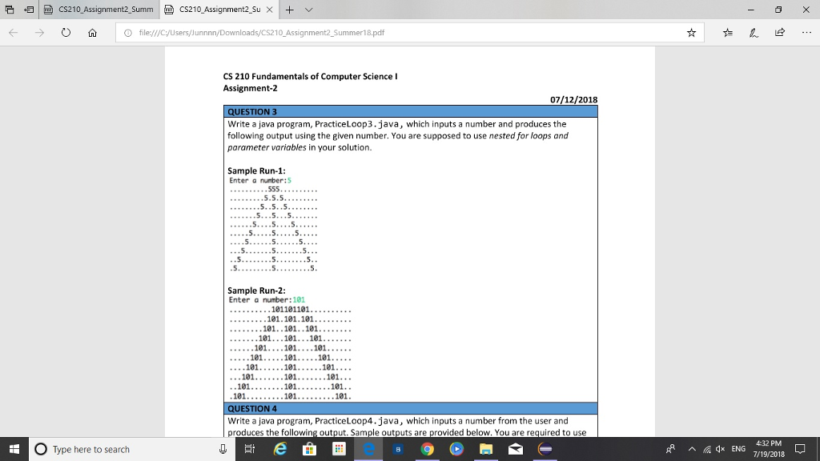Open the Favorites hub
Viewport: 820px width, 461px height.
pyautogui.click(x=727, y=32)
